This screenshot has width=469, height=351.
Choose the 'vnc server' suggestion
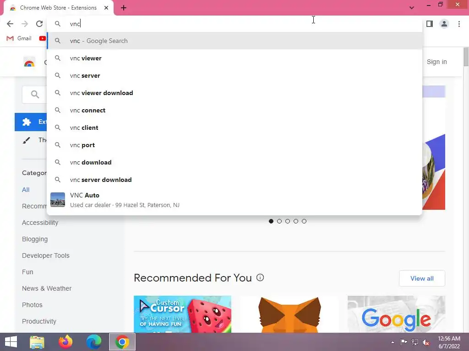tap(234, 75)
